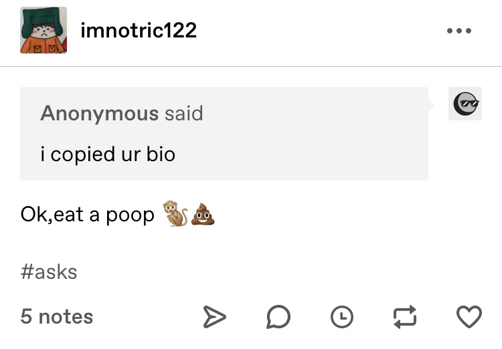Like the post with the heart icon
This screenshot has height=349, width=502.
469,317
